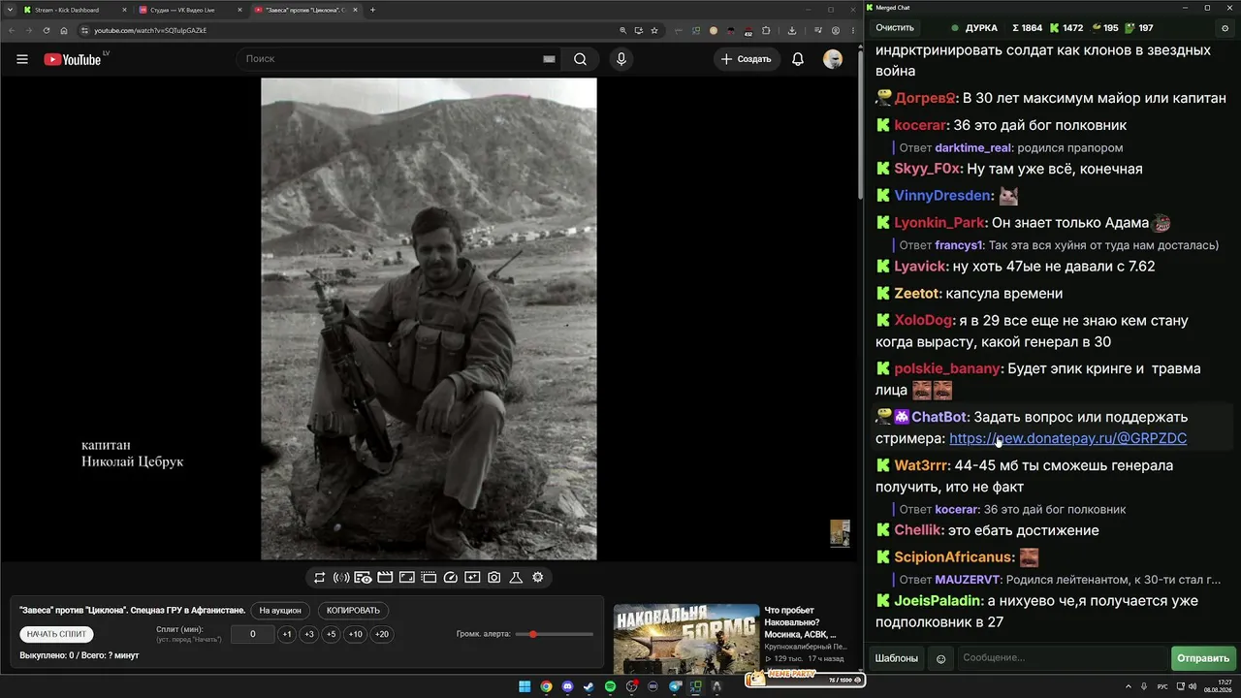Start voice search with the microphone
1241x698 pixels.
[621, 59]
